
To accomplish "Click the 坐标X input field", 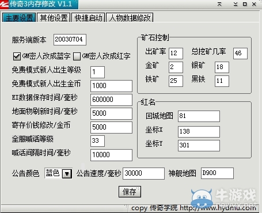I will click(x=199, y=132).
